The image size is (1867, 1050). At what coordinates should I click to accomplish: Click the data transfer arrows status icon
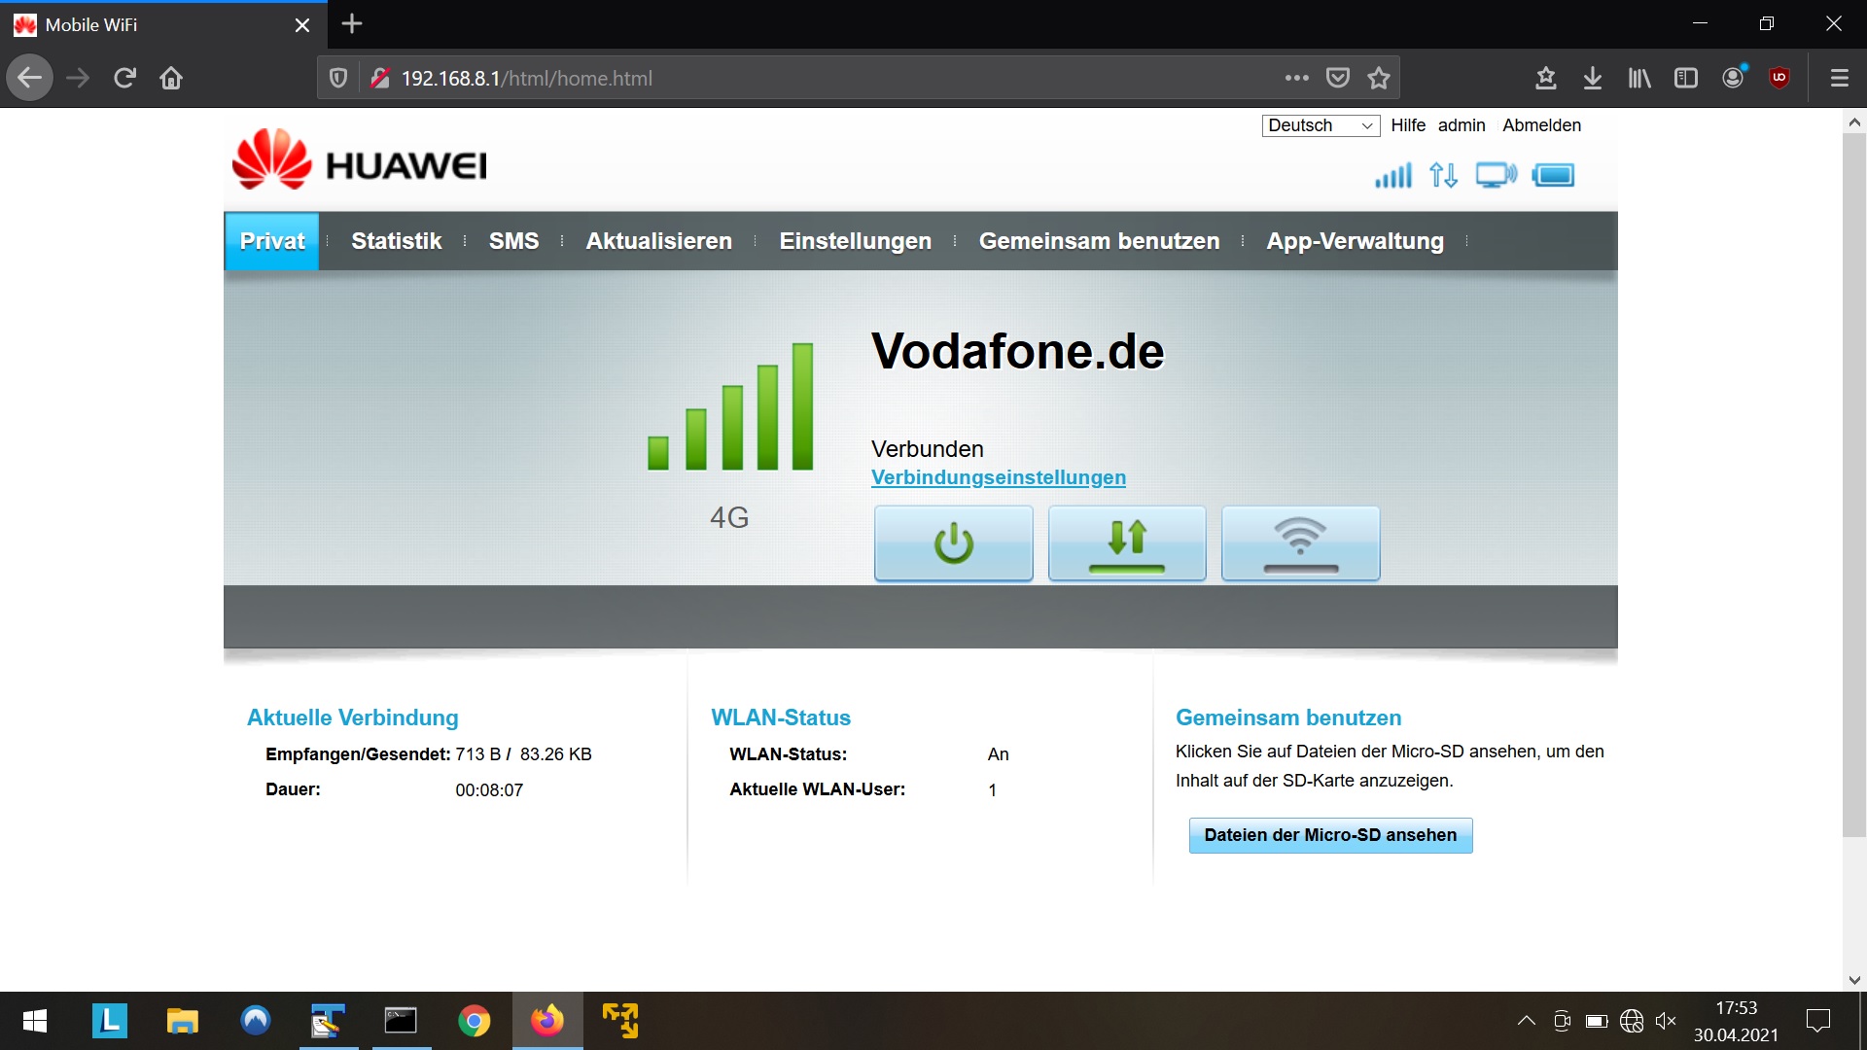(1443, 176)
